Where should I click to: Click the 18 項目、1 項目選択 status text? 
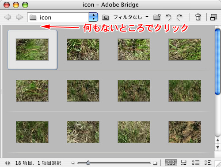38,163
